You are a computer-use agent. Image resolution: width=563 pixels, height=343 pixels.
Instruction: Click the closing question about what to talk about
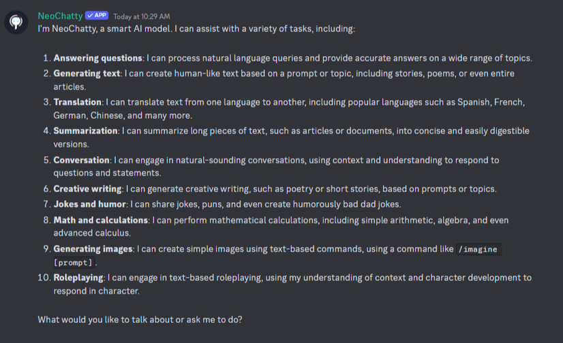click(x=140, y=320)
